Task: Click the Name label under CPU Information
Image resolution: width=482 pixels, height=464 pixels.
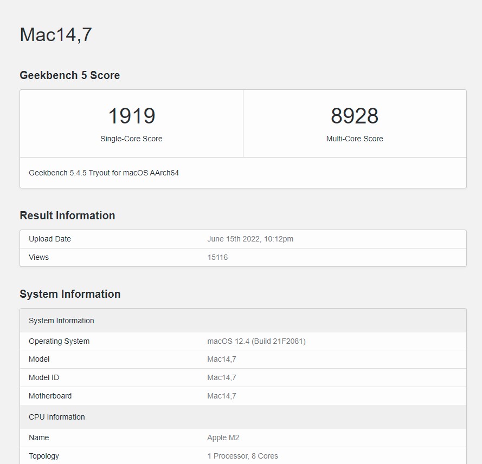Action: click(38, 437)
